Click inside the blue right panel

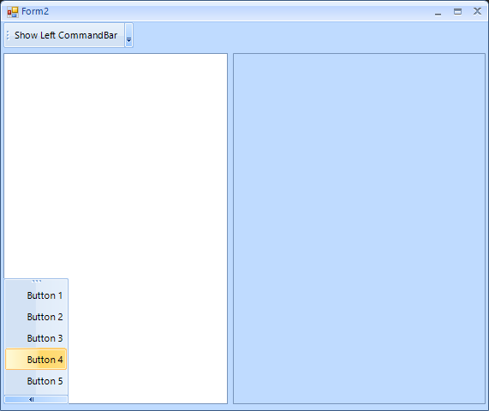[360, 229]
